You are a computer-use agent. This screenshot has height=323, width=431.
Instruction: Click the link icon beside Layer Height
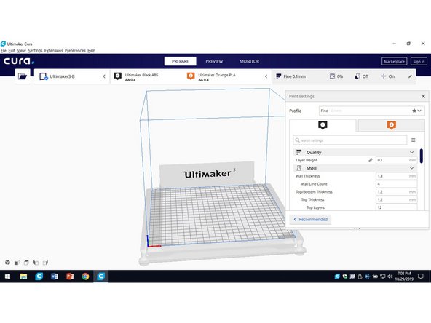point(371,160)
